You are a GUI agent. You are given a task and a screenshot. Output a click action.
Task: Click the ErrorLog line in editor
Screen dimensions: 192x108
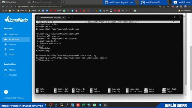click(x=66, y=55)
